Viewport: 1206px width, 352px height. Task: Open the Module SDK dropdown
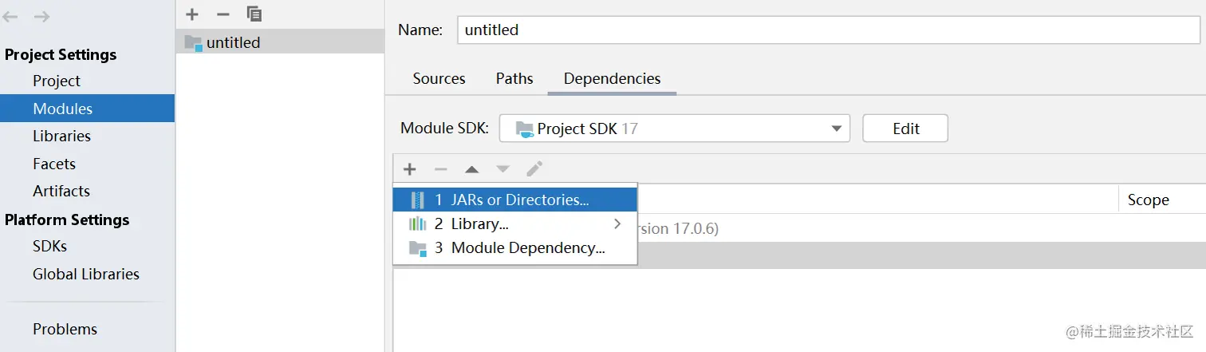pos(675,129)
